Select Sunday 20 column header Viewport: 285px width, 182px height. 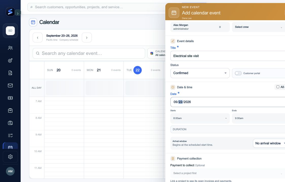pyautogui.click(x=64, y=70)
